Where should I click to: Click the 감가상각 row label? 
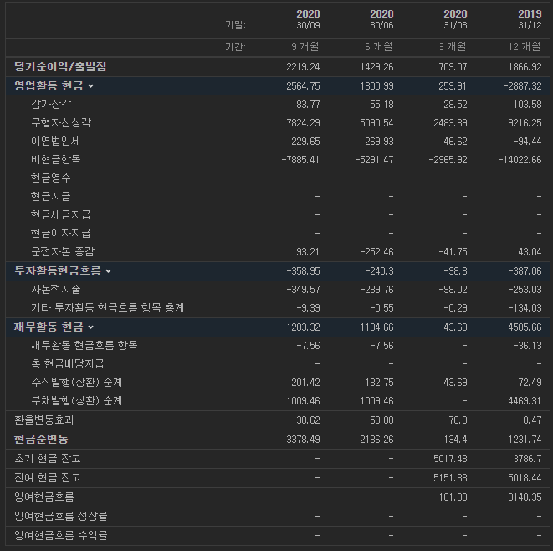pos(51,104)
